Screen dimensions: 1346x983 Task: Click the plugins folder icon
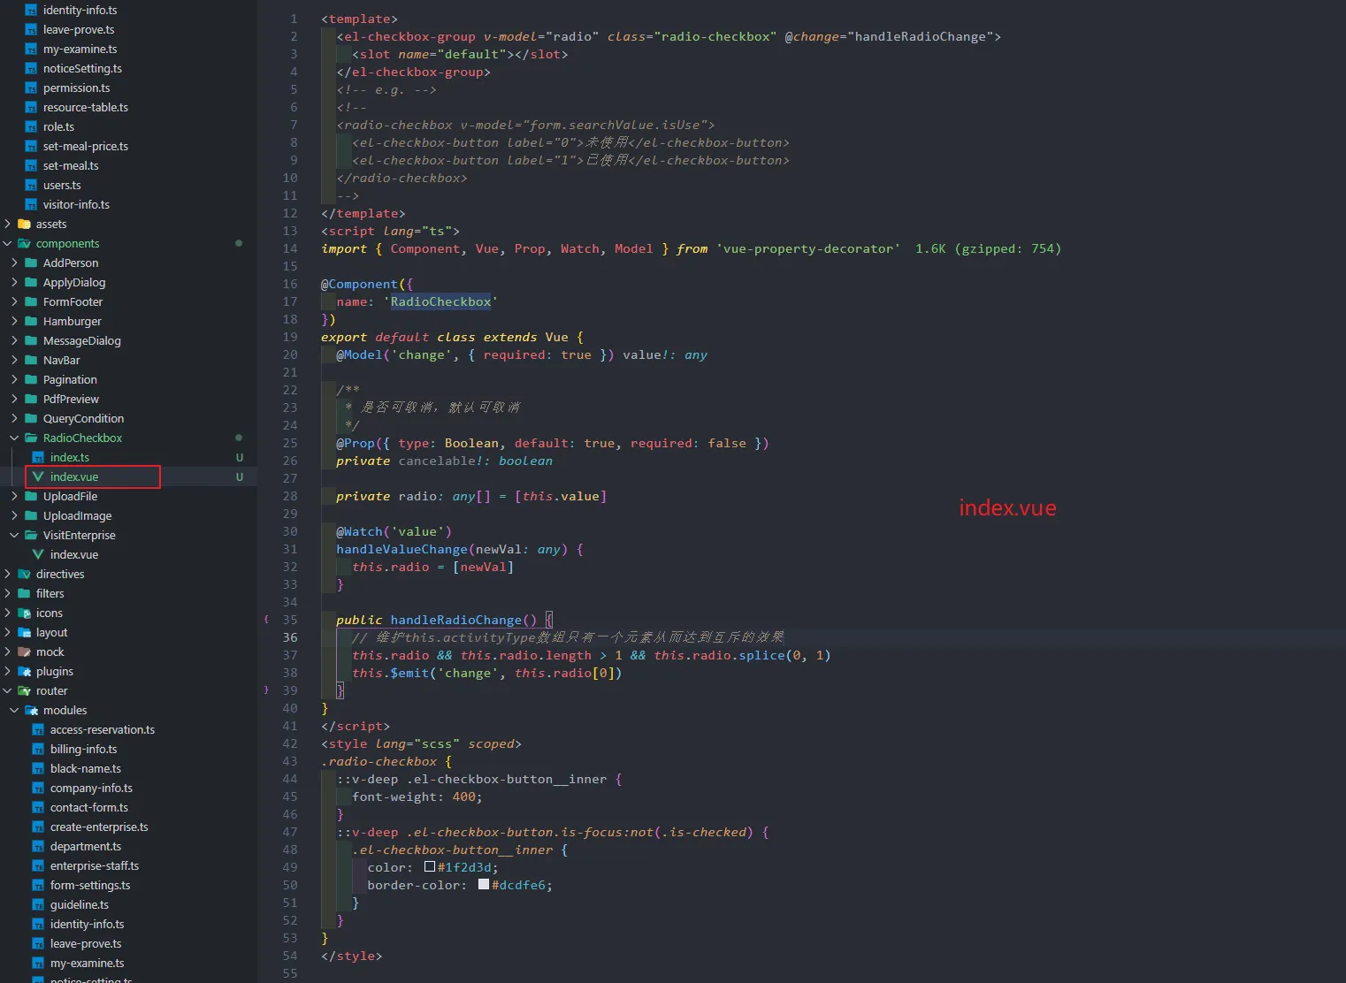[24, 671]
